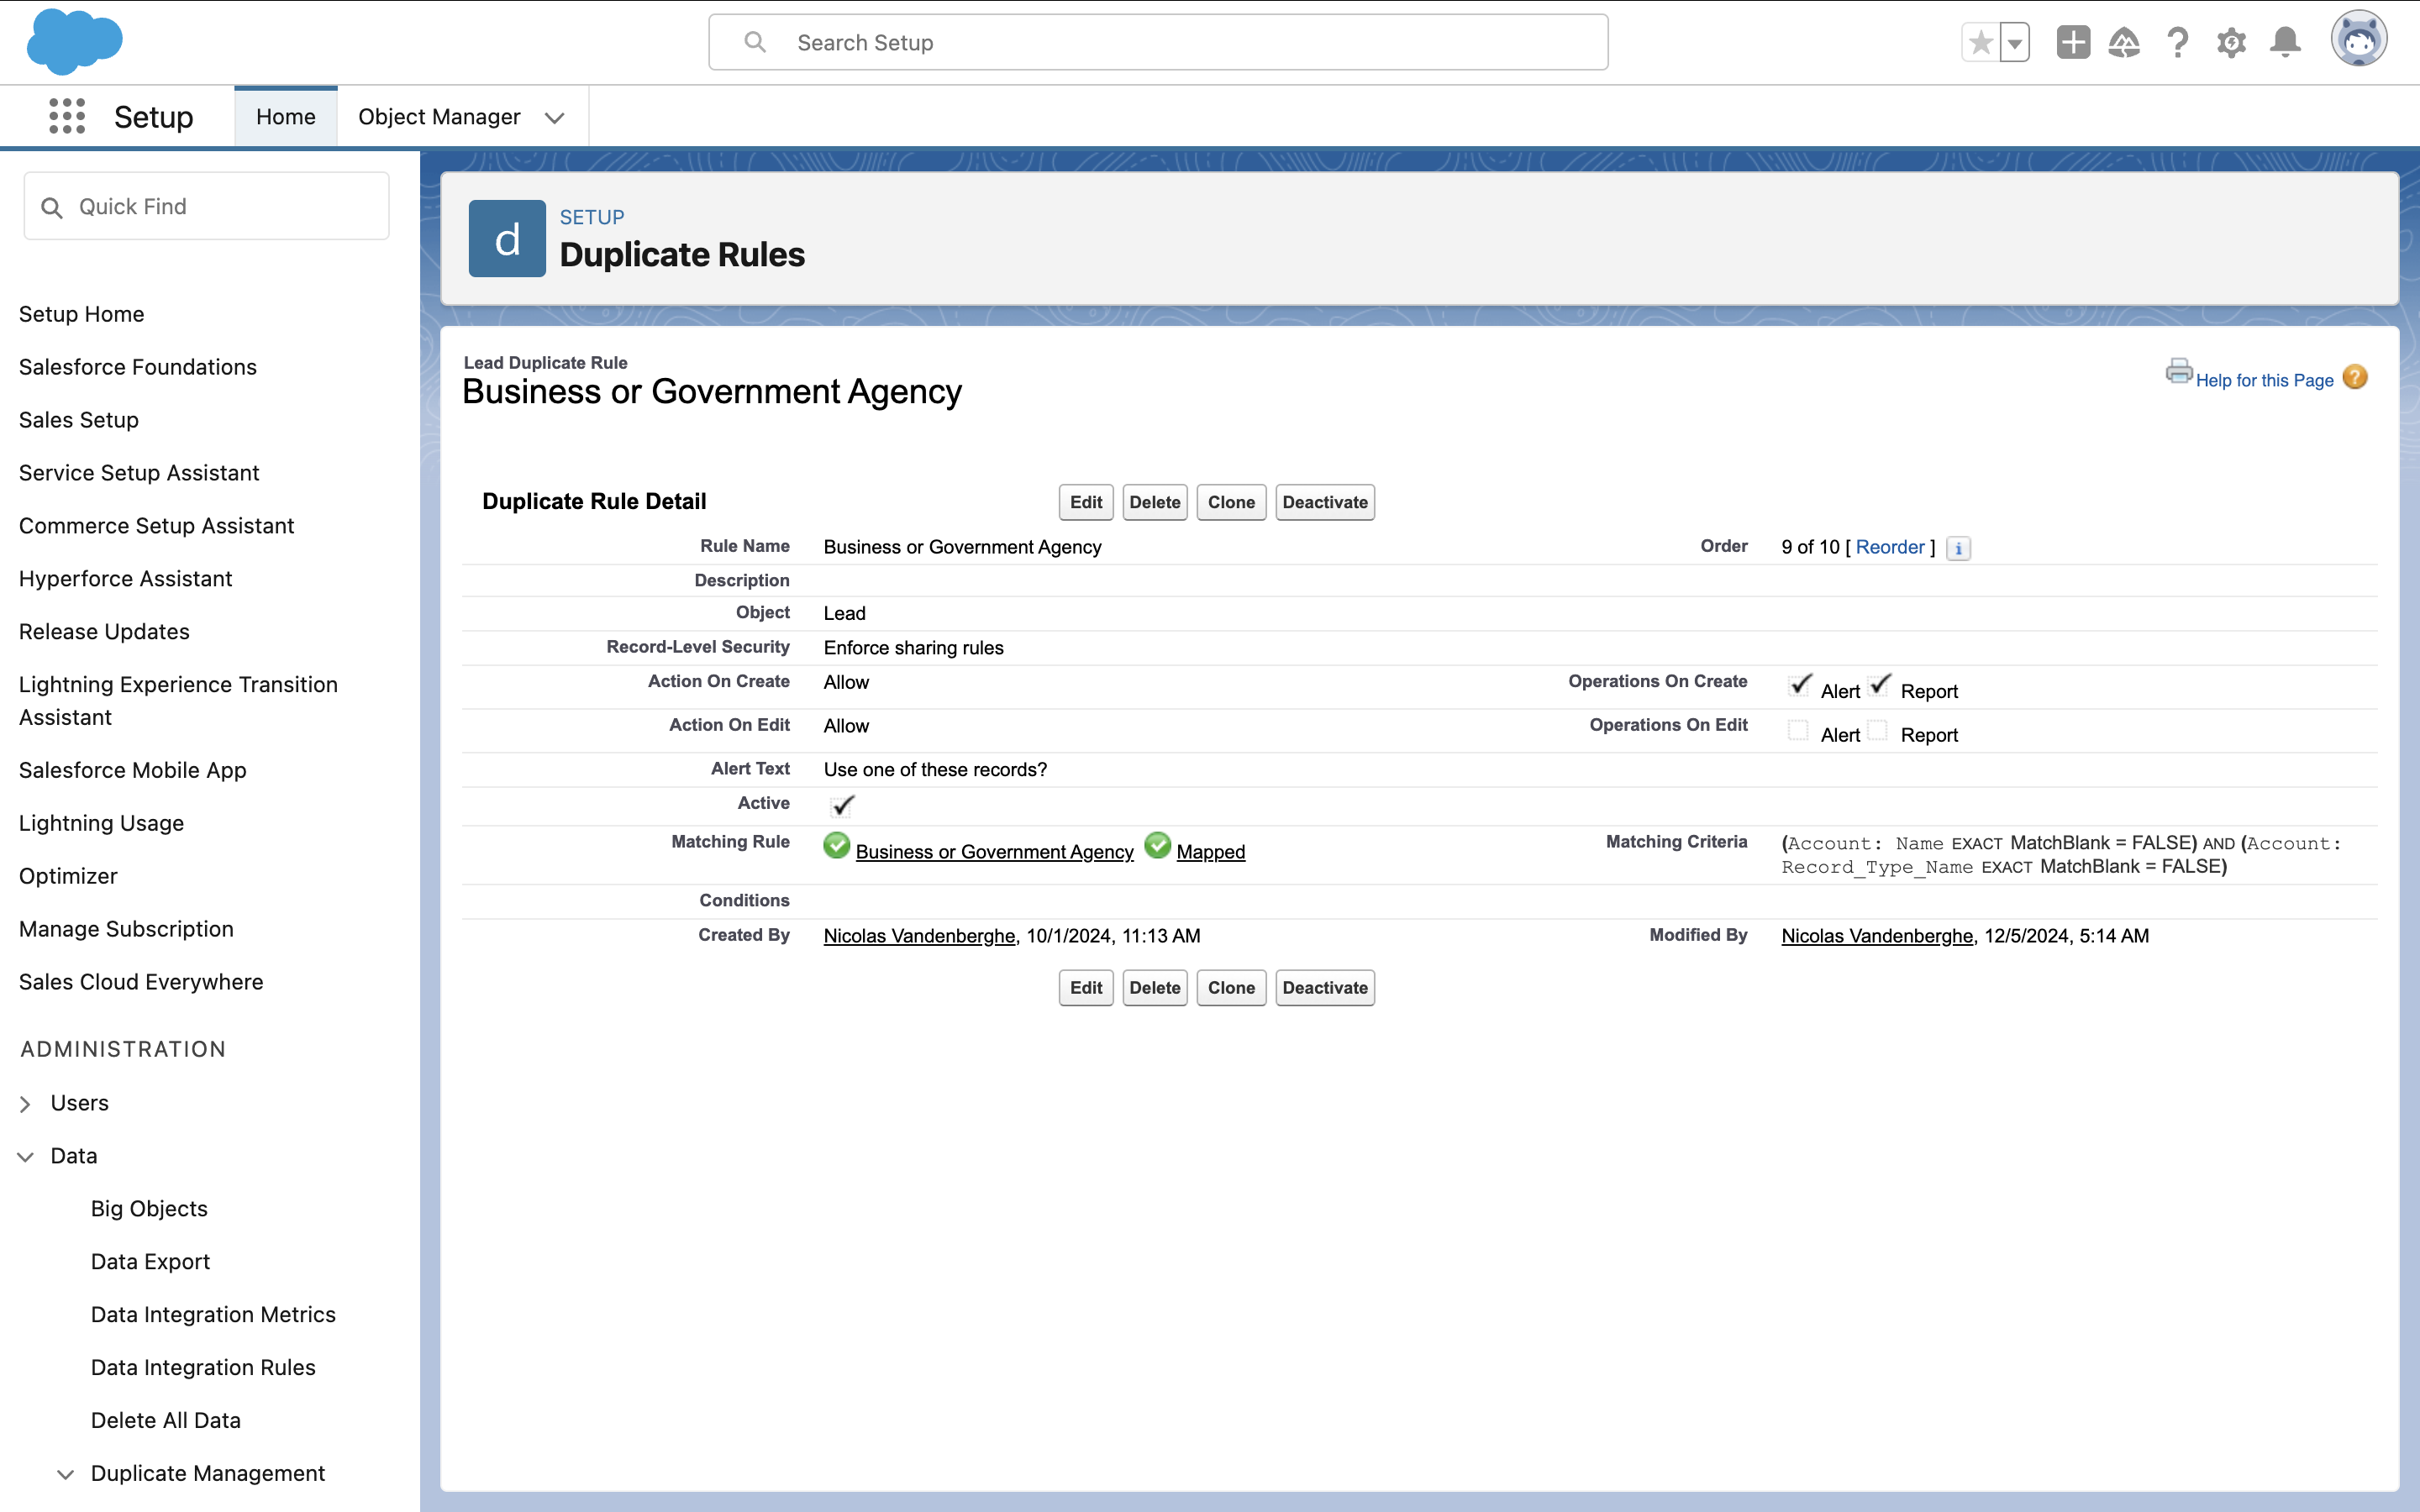Open Big Objects under Data

coord(149,1209)
